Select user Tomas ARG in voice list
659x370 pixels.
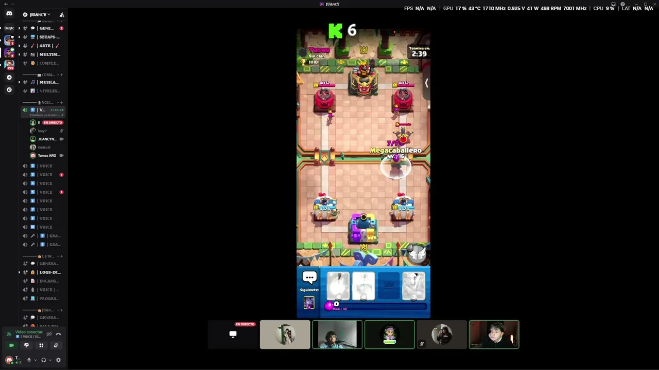point(47,156)
